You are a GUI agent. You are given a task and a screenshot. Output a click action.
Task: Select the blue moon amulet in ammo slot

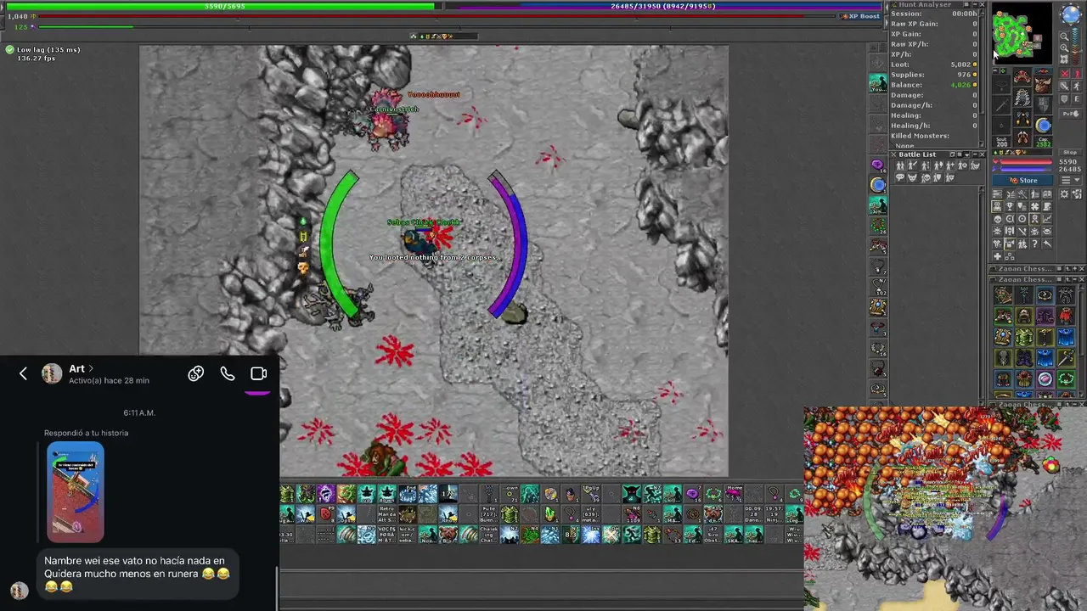click(1044, 126)
